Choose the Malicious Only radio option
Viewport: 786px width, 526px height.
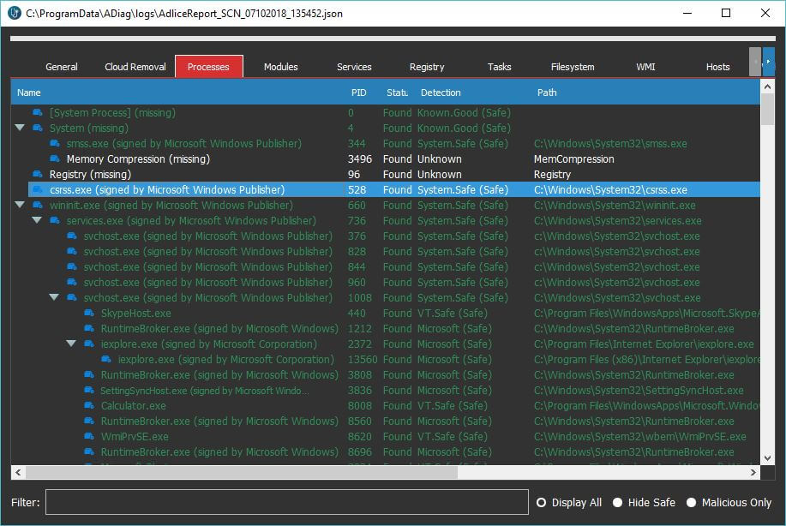pyautogui.click(x=691, y=503)
